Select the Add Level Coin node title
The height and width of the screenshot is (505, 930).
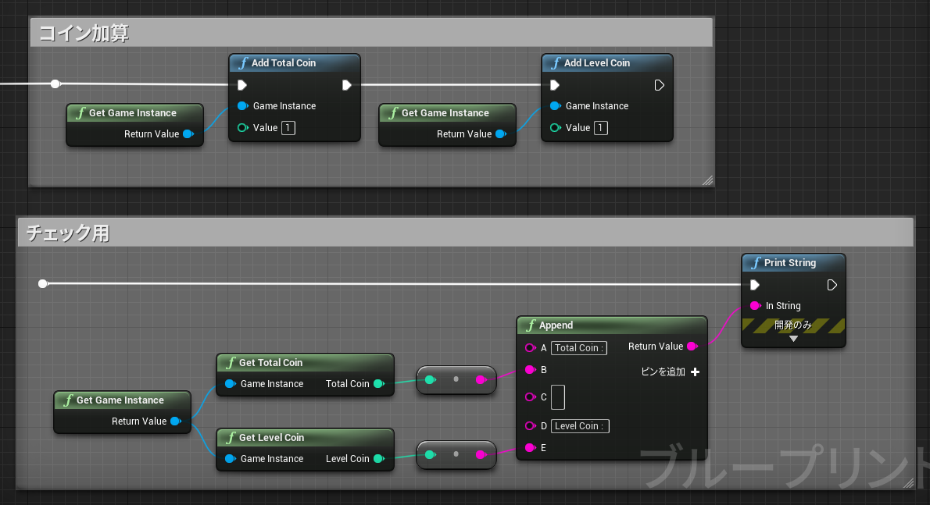[x=596, y=62]
